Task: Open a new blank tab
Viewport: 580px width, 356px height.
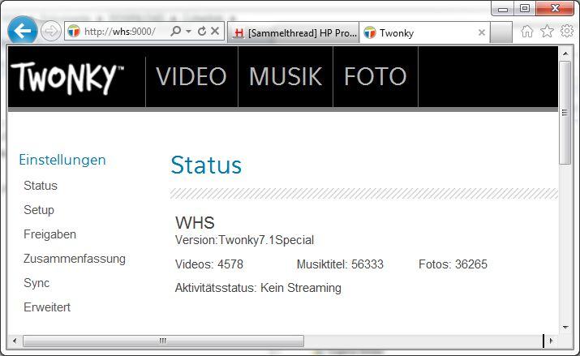Action: (x=501, y=33)
